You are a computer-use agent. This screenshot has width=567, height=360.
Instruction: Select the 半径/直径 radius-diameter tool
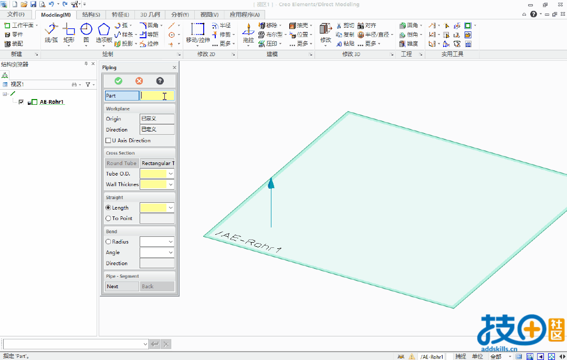pos(374,35)
